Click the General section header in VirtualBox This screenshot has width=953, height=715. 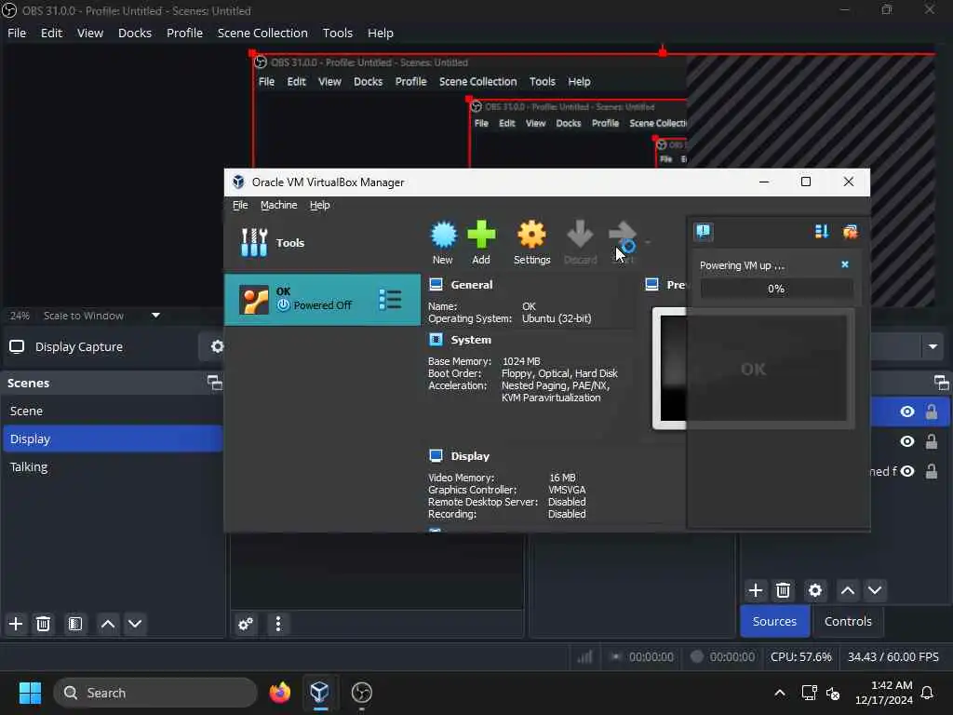coord(471,285)
